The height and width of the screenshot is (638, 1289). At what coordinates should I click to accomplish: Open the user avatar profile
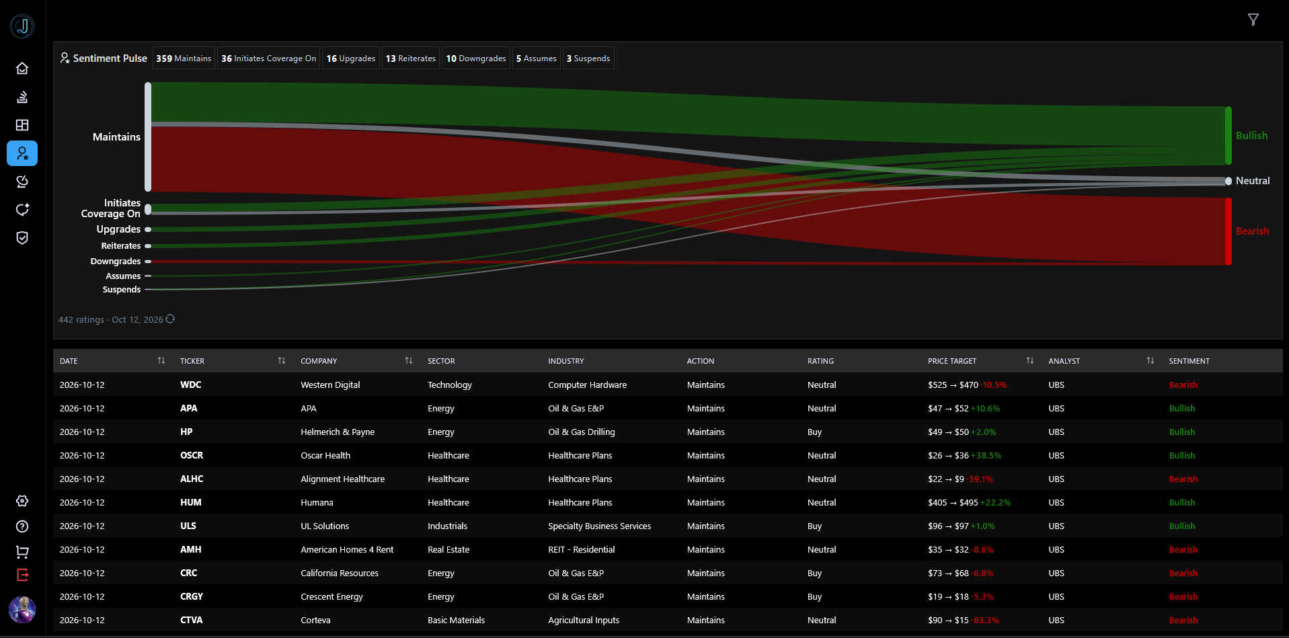pyautogui.click(x=22, y=610)
